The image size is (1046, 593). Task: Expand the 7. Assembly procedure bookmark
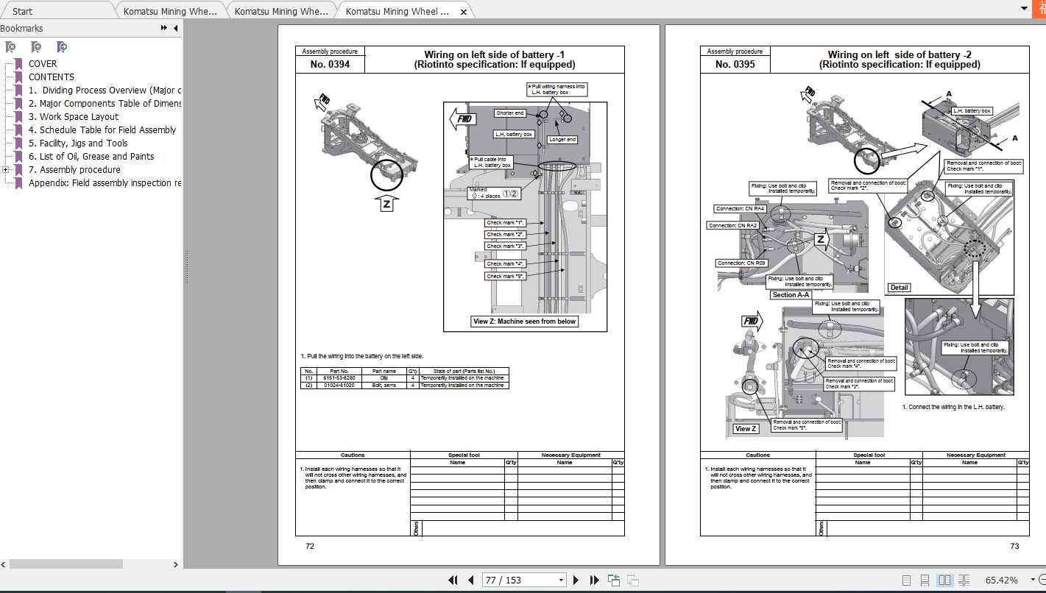(6, 169)
